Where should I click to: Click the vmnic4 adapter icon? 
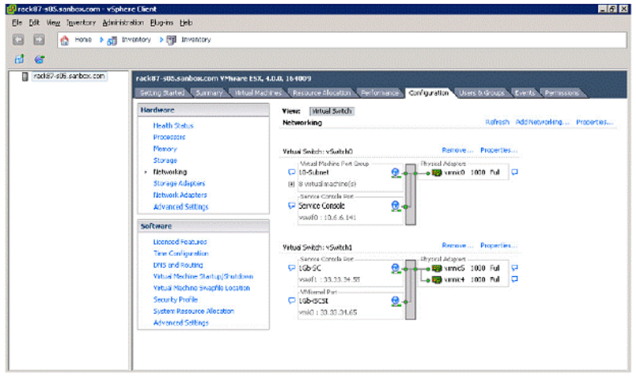pos(436,279)
